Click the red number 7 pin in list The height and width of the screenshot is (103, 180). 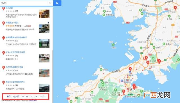click(4, 38)
